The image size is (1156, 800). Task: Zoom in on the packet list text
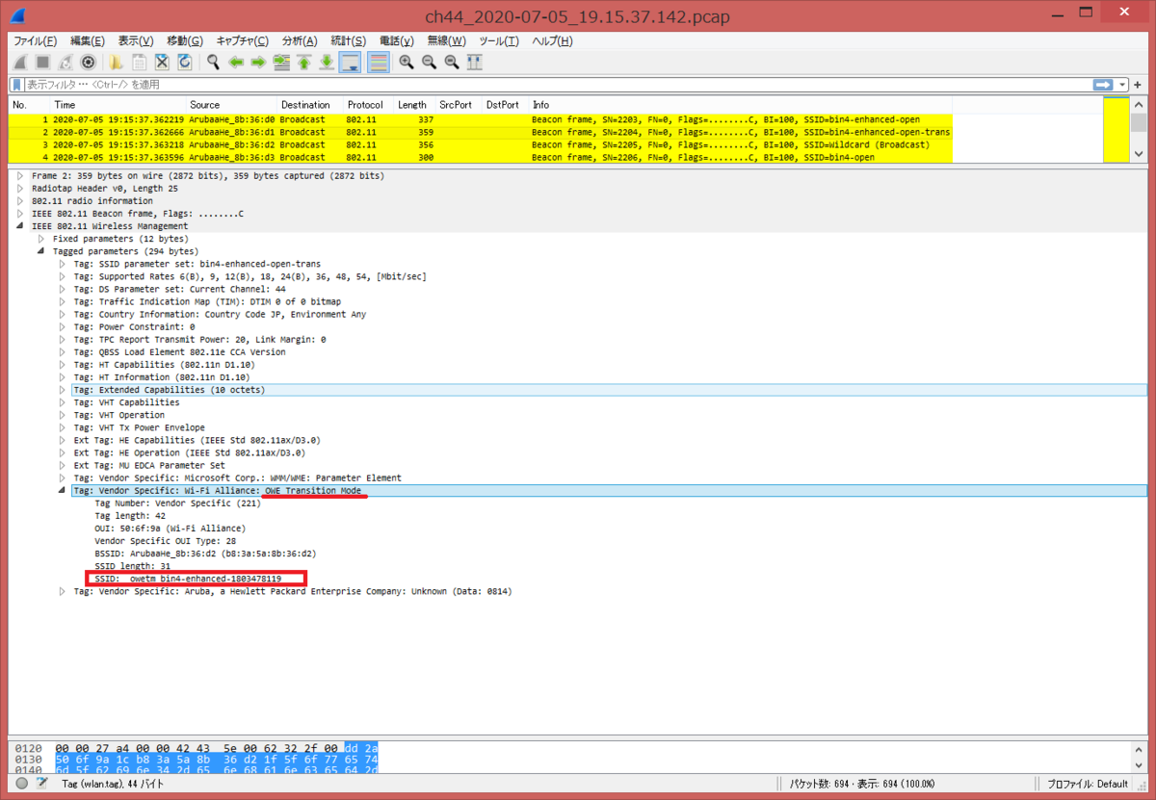(406, 62)
